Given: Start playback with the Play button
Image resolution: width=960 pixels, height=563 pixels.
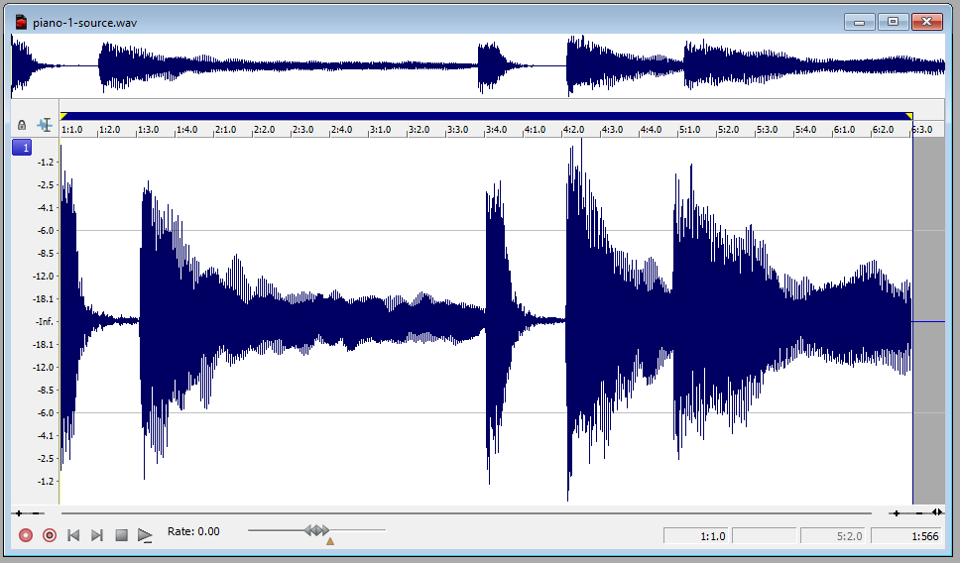Looking at the screenshot, I should point(145,535).
